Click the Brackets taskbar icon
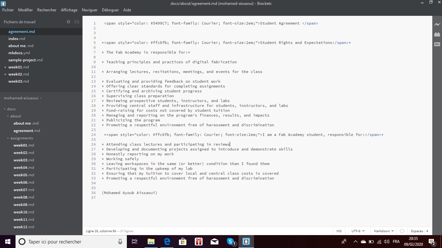The height and width of the screenshot is (248, 442). (x=246, y=242)
